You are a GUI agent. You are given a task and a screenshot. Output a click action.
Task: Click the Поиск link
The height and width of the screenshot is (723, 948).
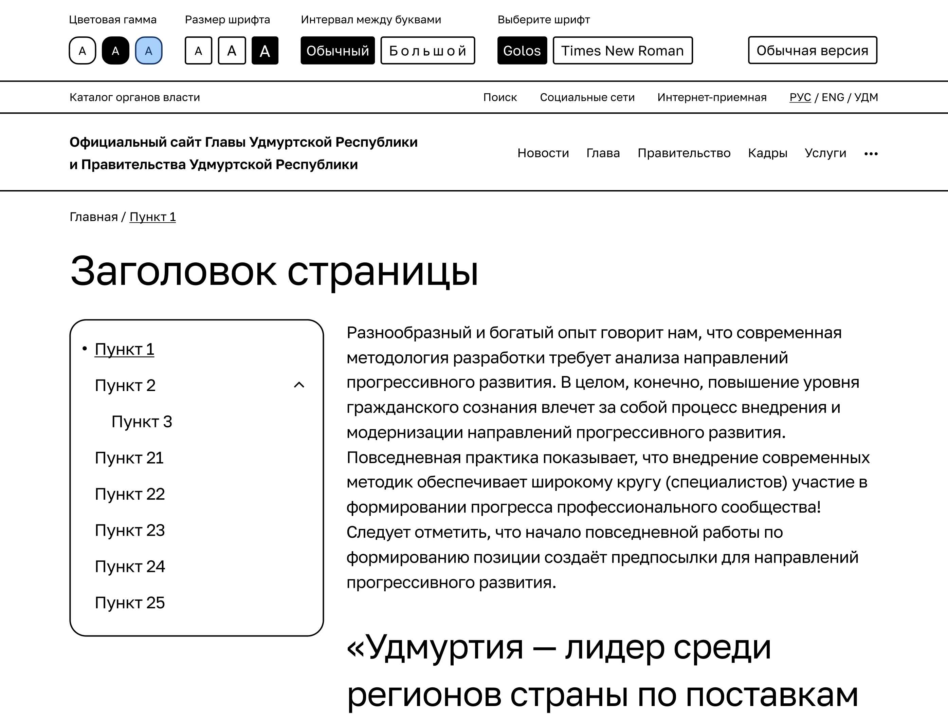tap(499, 97)
